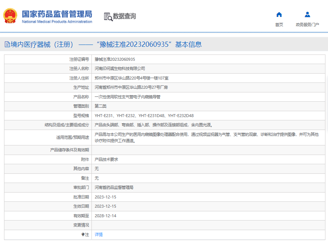
Task: Click the 产品名称 label
Action: [x=81, y=97]
